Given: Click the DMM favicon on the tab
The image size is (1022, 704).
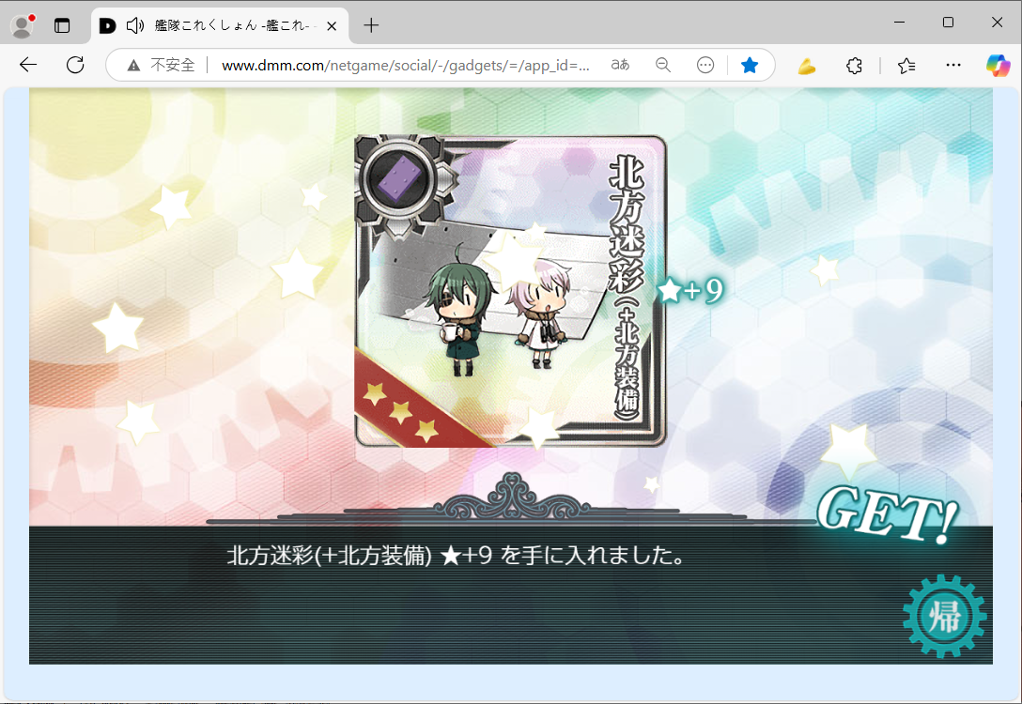Looking at the screenshot, I should point(107,25).
